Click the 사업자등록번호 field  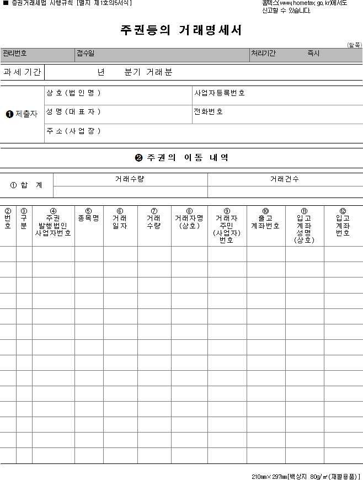pyautogui.click(x=277, y=95)
